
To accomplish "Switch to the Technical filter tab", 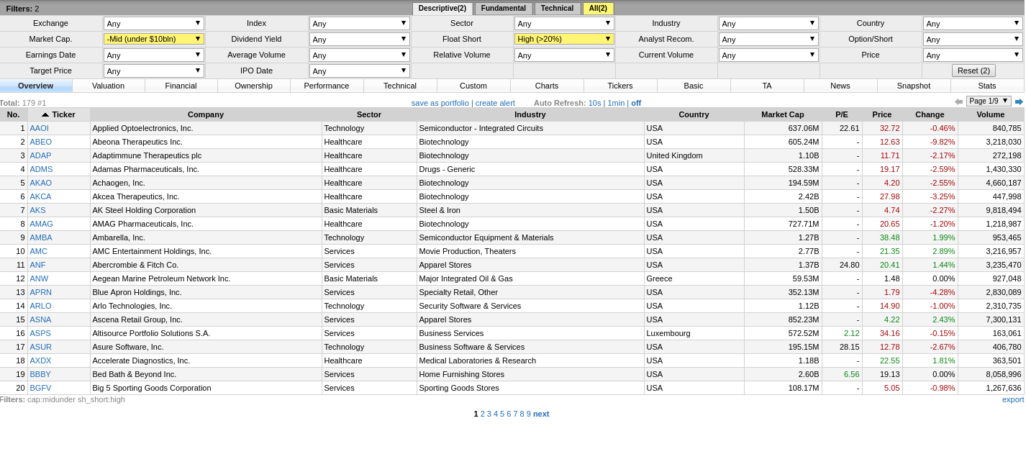I will click(x=558, y=9).
